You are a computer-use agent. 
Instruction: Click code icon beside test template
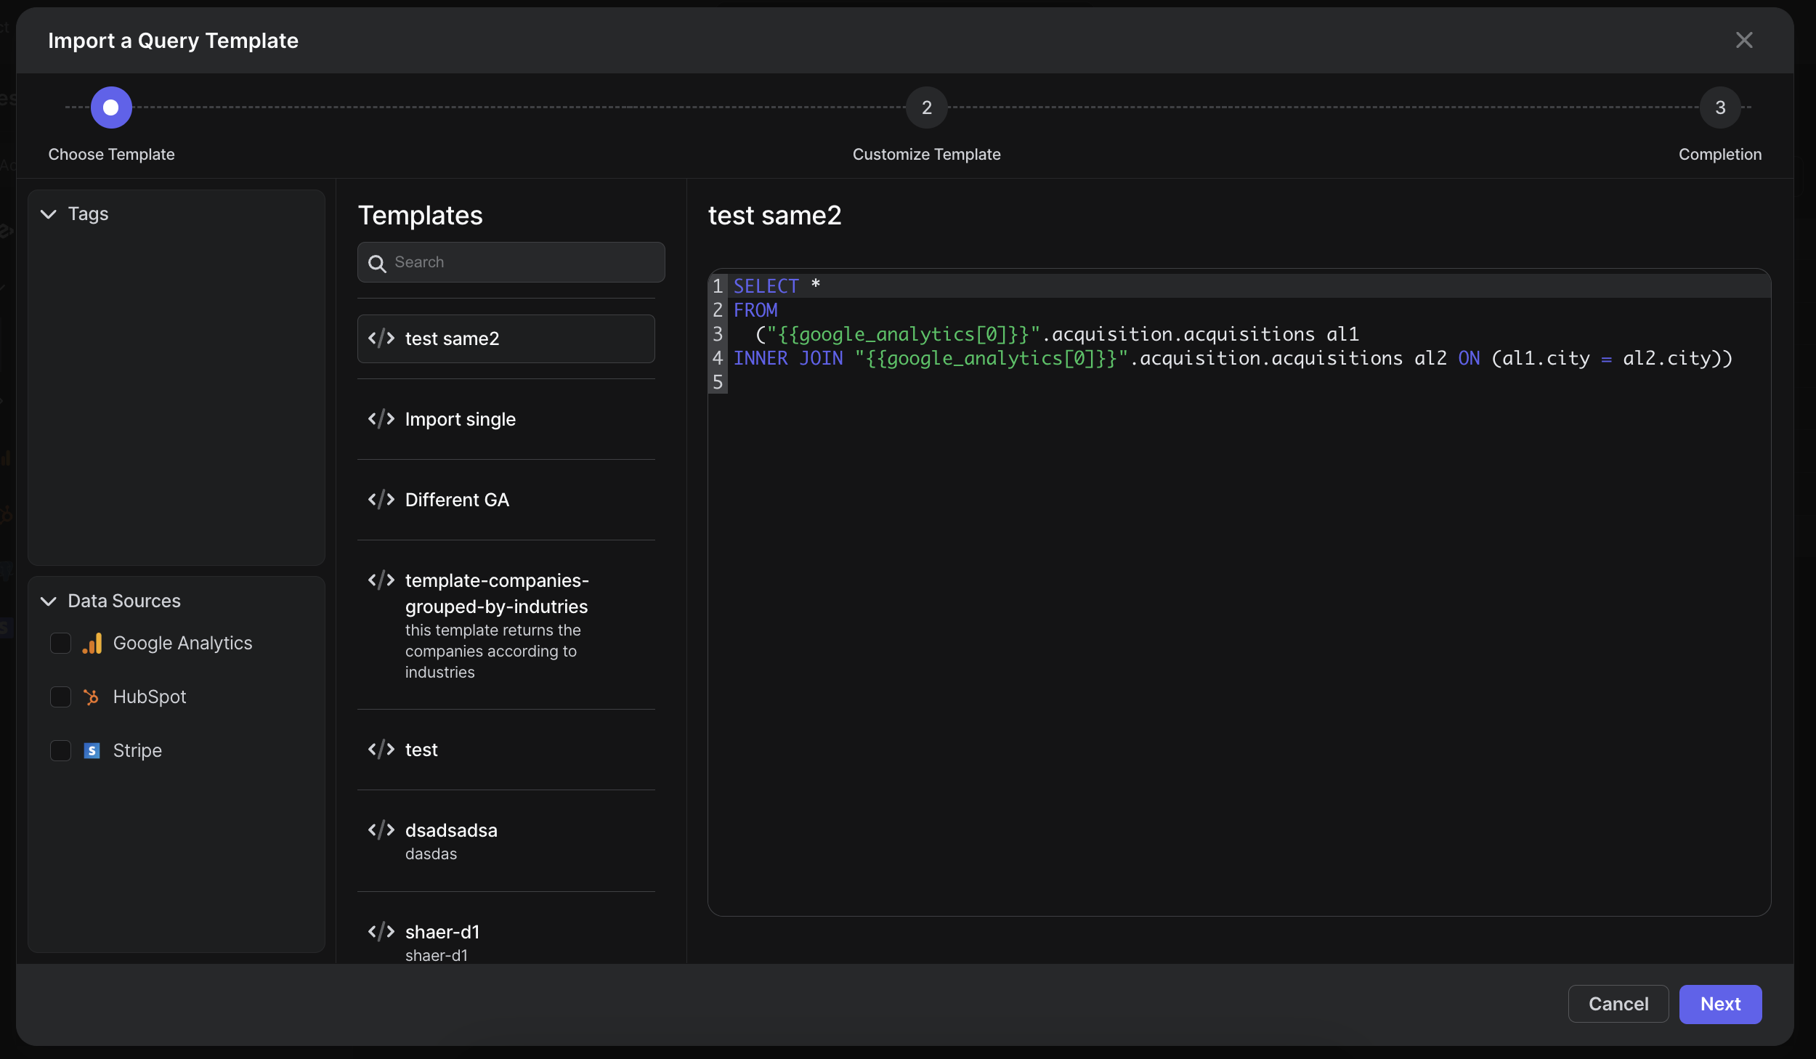click(381, 750)
